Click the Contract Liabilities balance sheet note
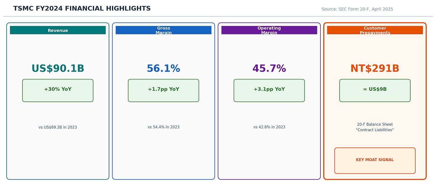436x186 pixels. 375,127
